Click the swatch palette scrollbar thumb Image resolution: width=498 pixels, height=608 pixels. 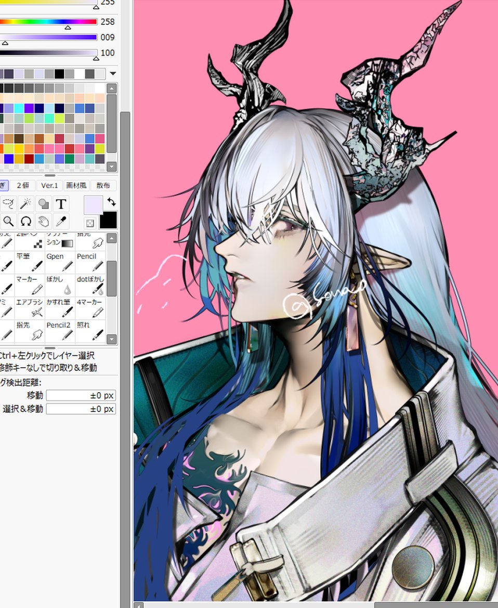tap(112, 123)
